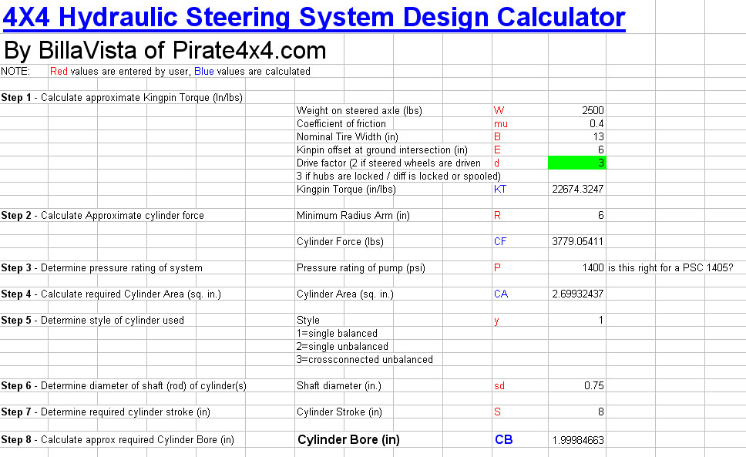Open the 4X4 Hydraulic Steering System Design Calculator link
Image resolution: width=746 pixels, height=457 pixels.
point(314,18)
